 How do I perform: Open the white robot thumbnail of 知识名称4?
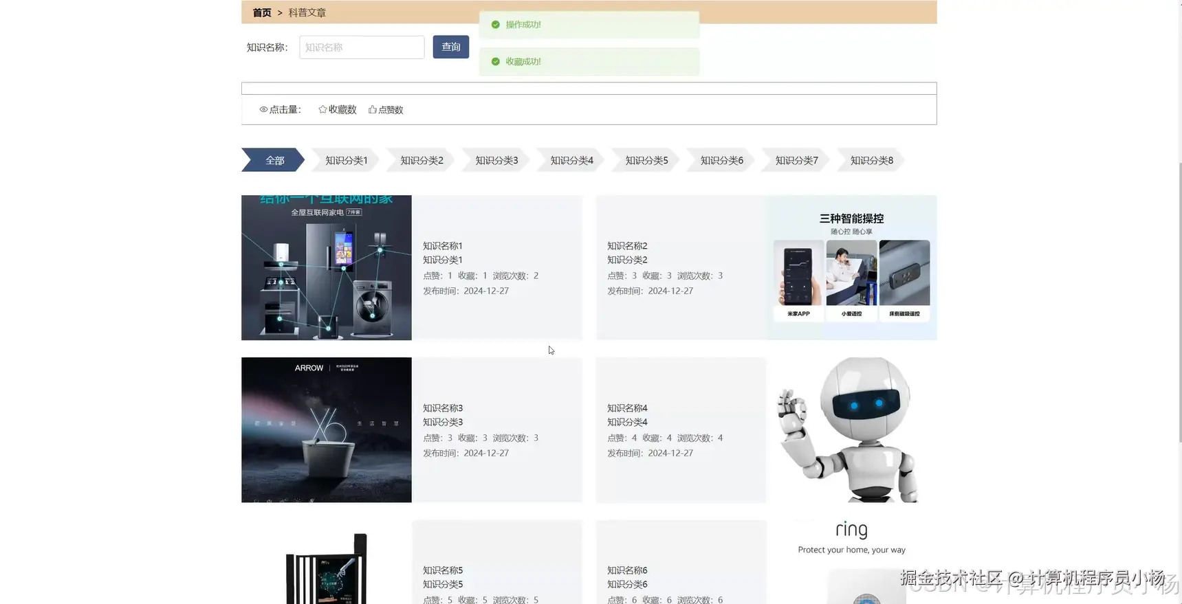point(851,430)
